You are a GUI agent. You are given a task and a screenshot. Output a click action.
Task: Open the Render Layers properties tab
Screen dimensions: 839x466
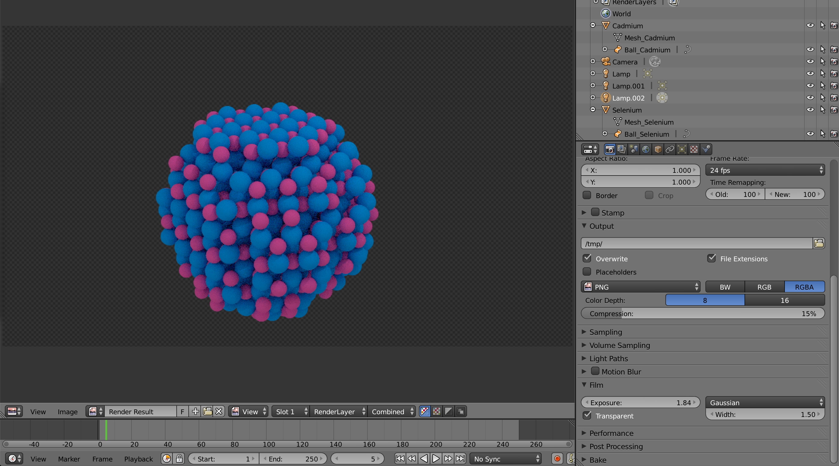click(621, 149)
